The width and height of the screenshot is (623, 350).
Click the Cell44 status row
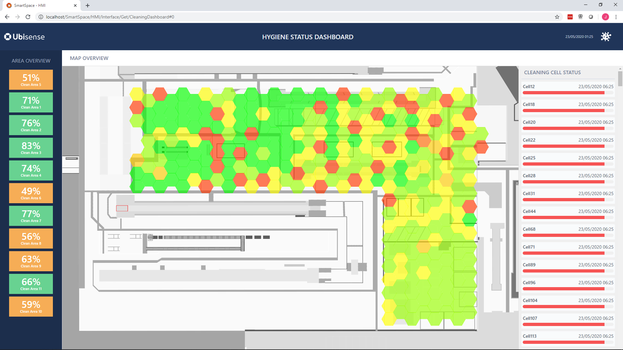point(568,214)
